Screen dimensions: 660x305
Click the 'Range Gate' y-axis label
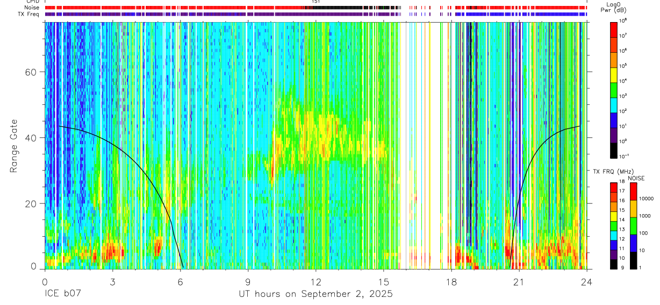(14, 145)
